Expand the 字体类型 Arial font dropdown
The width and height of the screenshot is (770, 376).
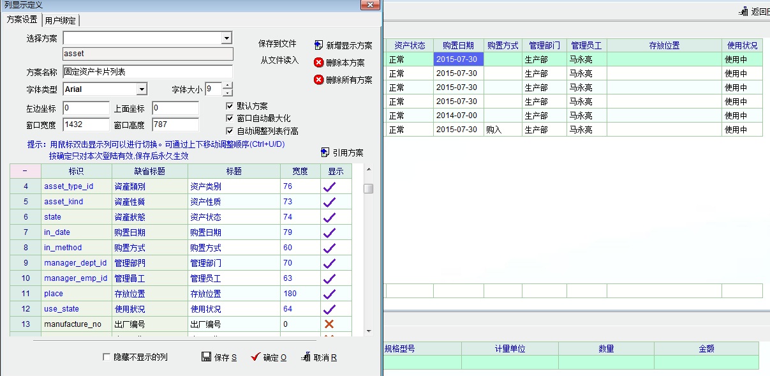[x=142, y=89]
